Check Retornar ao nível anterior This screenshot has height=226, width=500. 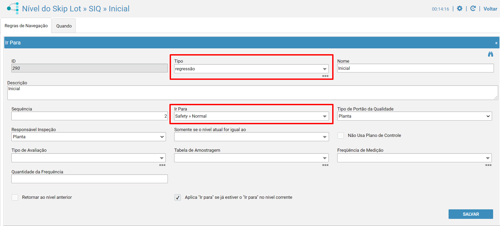pos(15,197)
